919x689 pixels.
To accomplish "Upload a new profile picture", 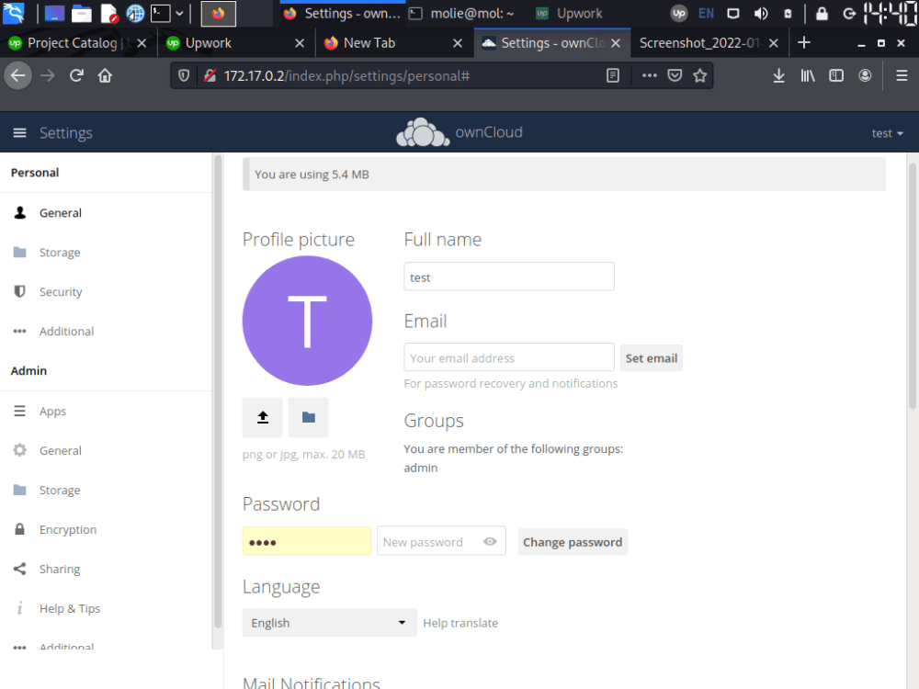I will tap(263, 417).
